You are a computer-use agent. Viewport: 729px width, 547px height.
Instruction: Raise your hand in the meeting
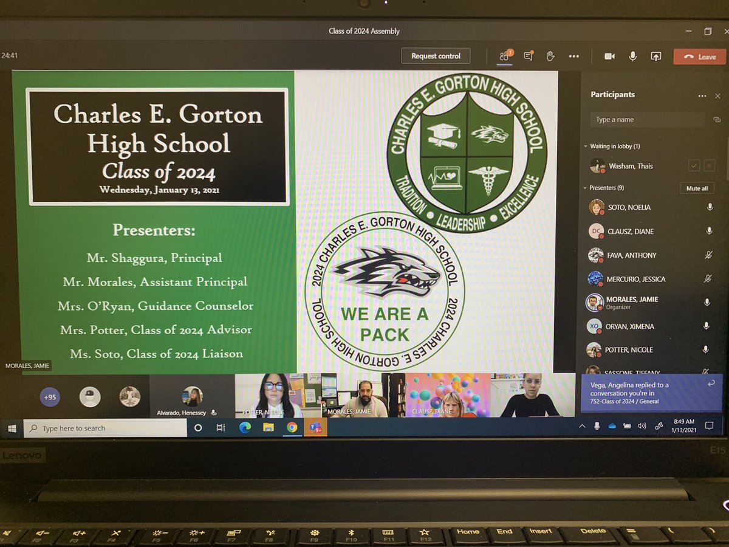click(550, 56)
